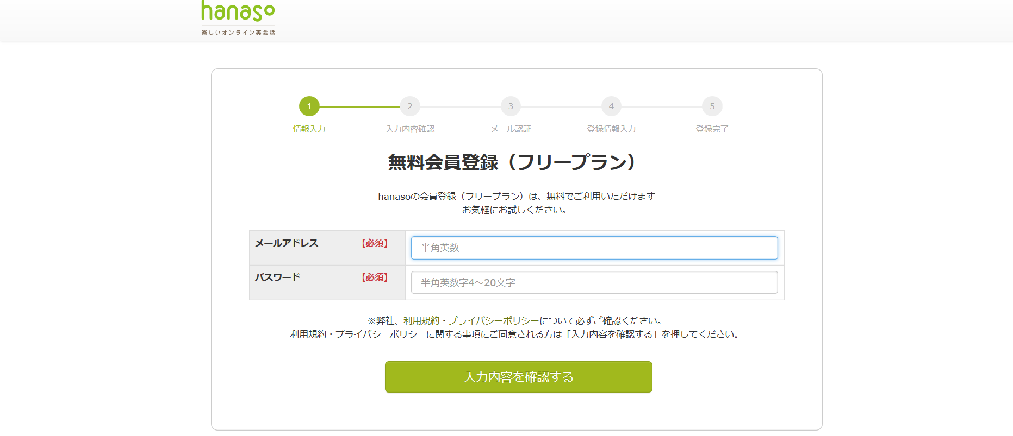
Task: Select the 入力内容確認 step label
Action: point(410,129)
